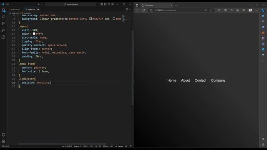Click the command center search box
This screenshot has height=150, width=267.
[71, 5]
